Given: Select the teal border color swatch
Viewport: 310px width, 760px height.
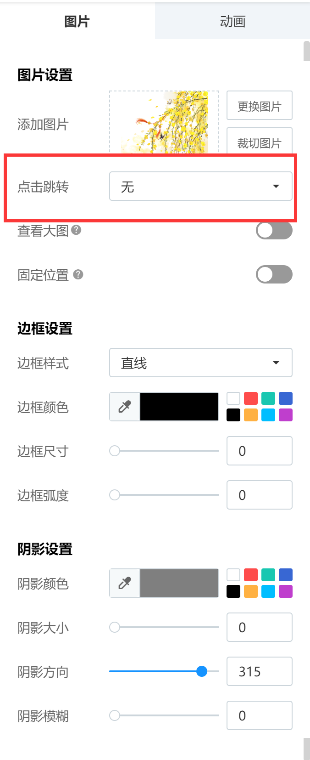Looking at the screenshot, I should (268, 398).
